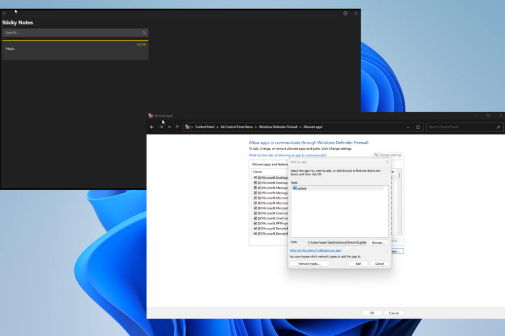Click the back arrow in Control Panel
The image size is (505, 336).
click(151, 127)
